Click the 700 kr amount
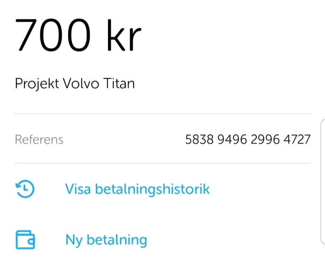Image resolution: width=325 pixels, height=272 pixels. [78, 35]
